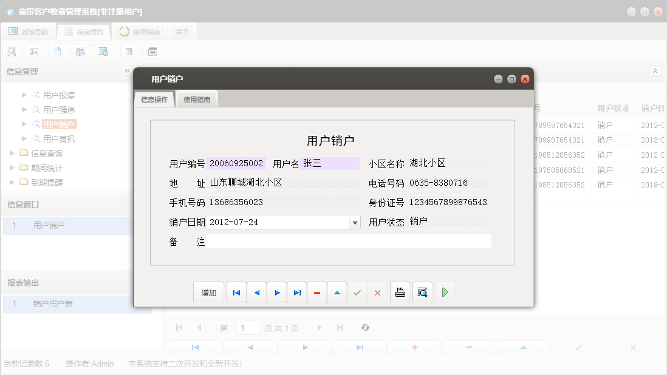Screen dimensions: 667x375
Task: Open print preview from the dialog button bar
Action: [x=422, y=292]
